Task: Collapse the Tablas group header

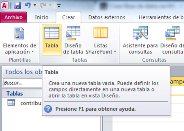Action: (22, 94)
